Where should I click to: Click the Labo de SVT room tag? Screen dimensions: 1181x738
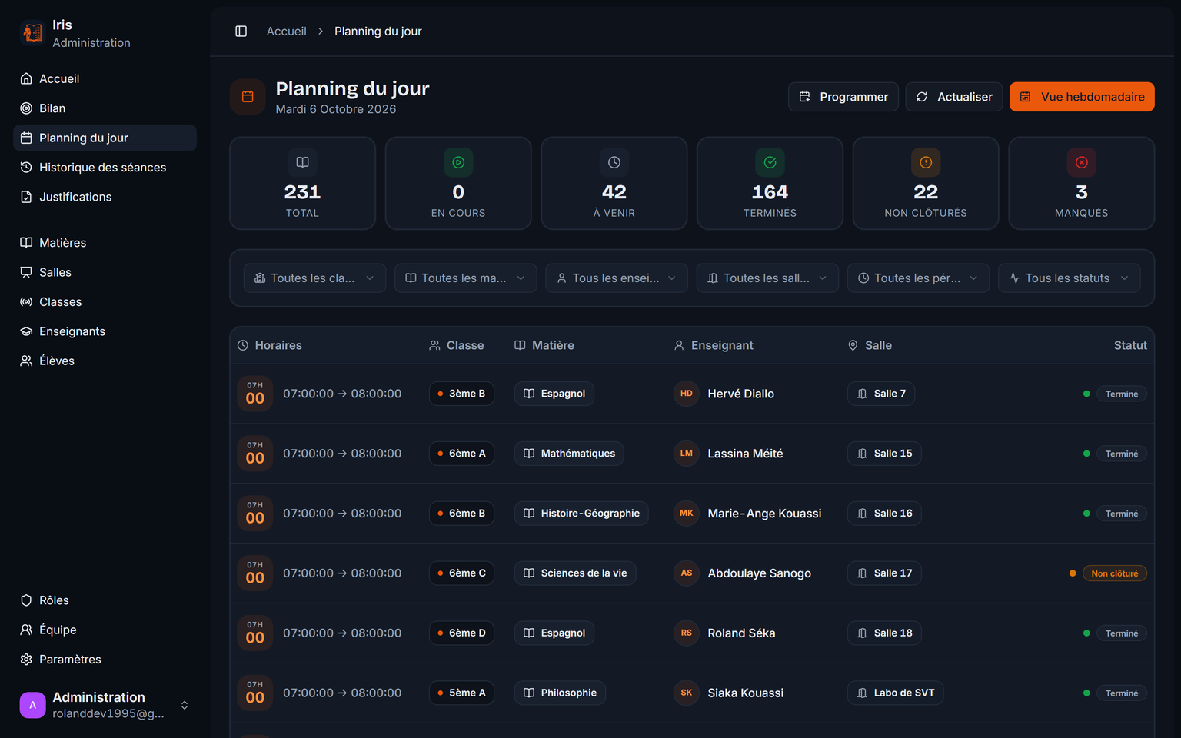click(x=895, y=693)
